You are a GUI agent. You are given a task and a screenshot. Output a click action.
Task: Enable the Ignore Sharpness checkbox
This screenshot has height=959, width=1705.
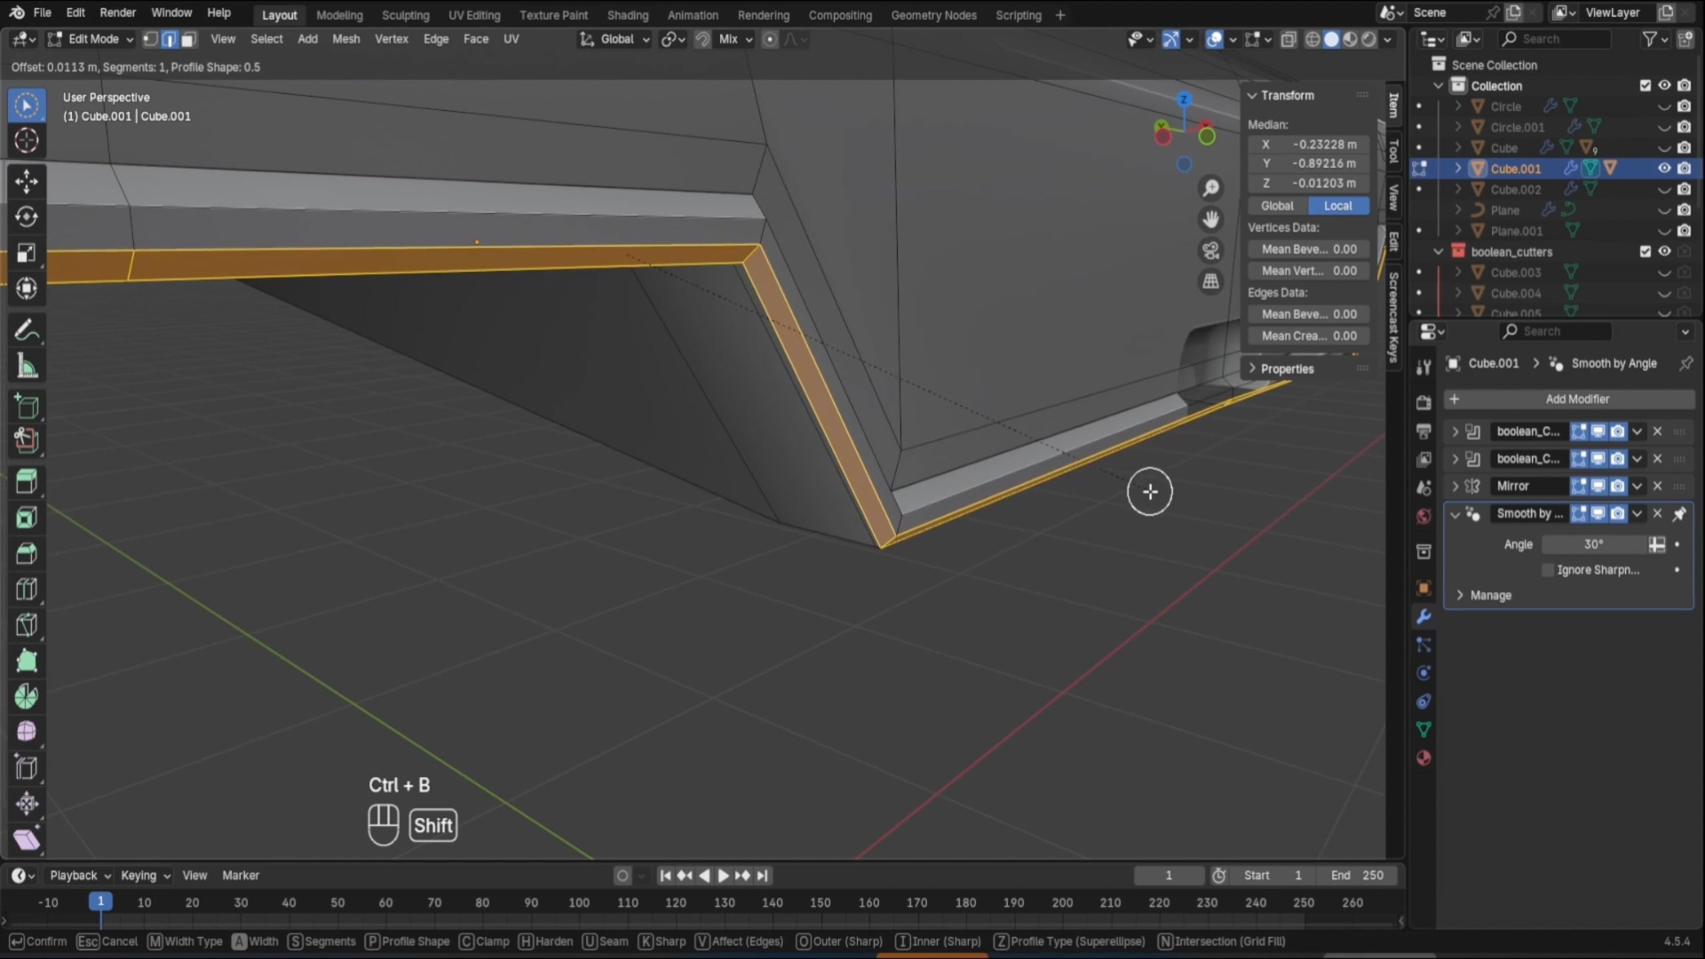coord(1548,570)
